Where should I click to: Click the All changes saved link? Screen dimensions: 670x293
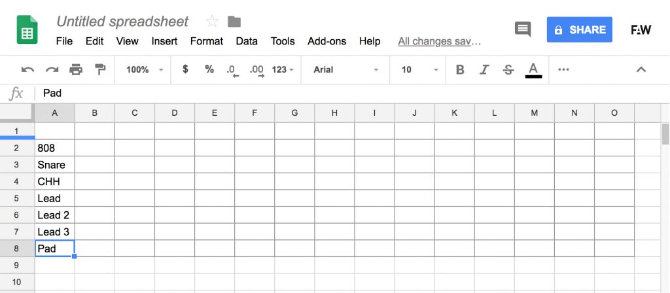(439, 41)
